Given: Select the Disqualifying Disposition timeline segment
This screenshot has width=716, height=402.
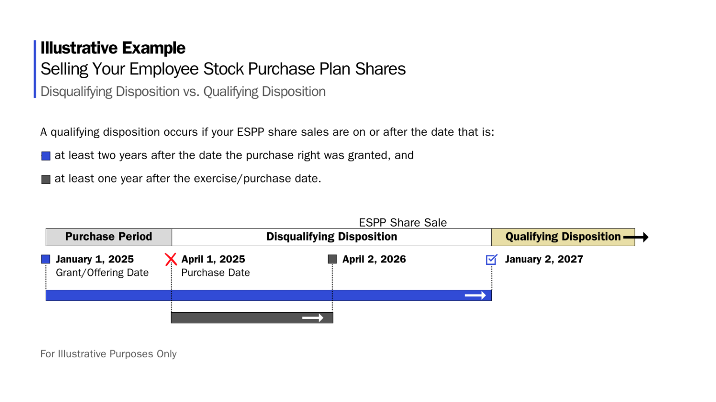Looking at the screenshot, I should pyautogui.click(x=331, y=237).
